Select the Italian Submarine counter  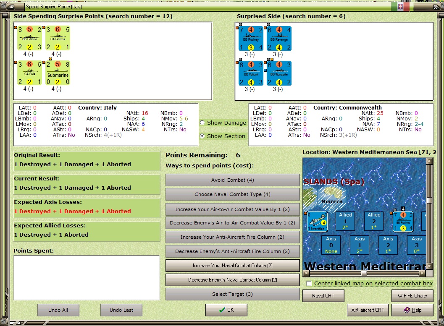click(58, 73)
